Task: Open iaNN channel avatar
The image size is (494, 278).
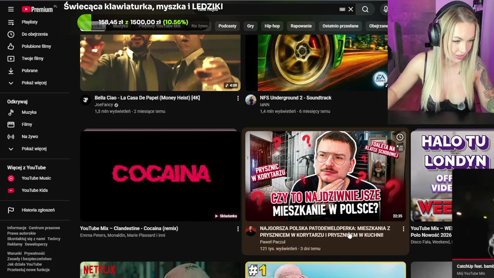Action: pyautogui.click(x=251, y=100)
